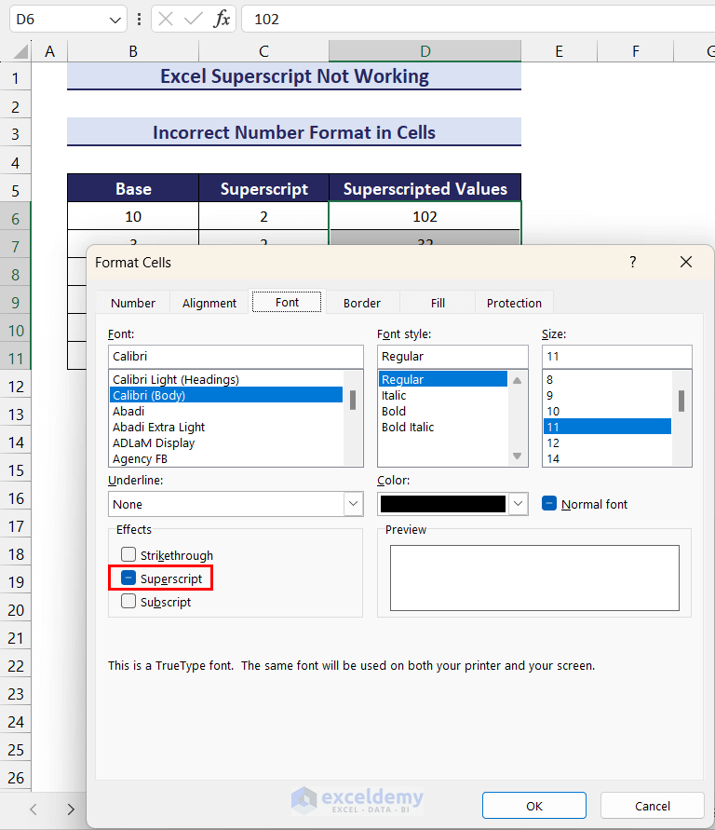Screen dimensions: 715x830
Task: Click font style list scroll down arrow
Action: (x=518, y=456)
